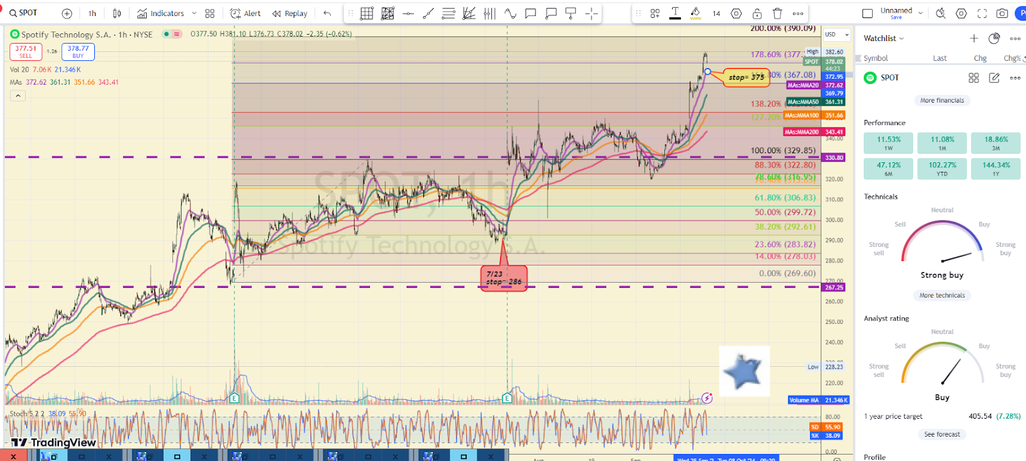Screen dimensions: 1026x461
Task: Add a symbol to the Watchlist
Action: [974, 38]
